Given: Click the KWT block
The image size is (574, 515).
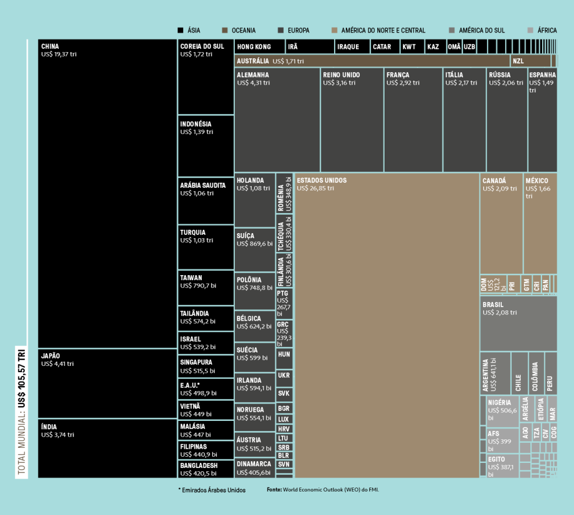Looking at the screenshot, I should (412, 47).
